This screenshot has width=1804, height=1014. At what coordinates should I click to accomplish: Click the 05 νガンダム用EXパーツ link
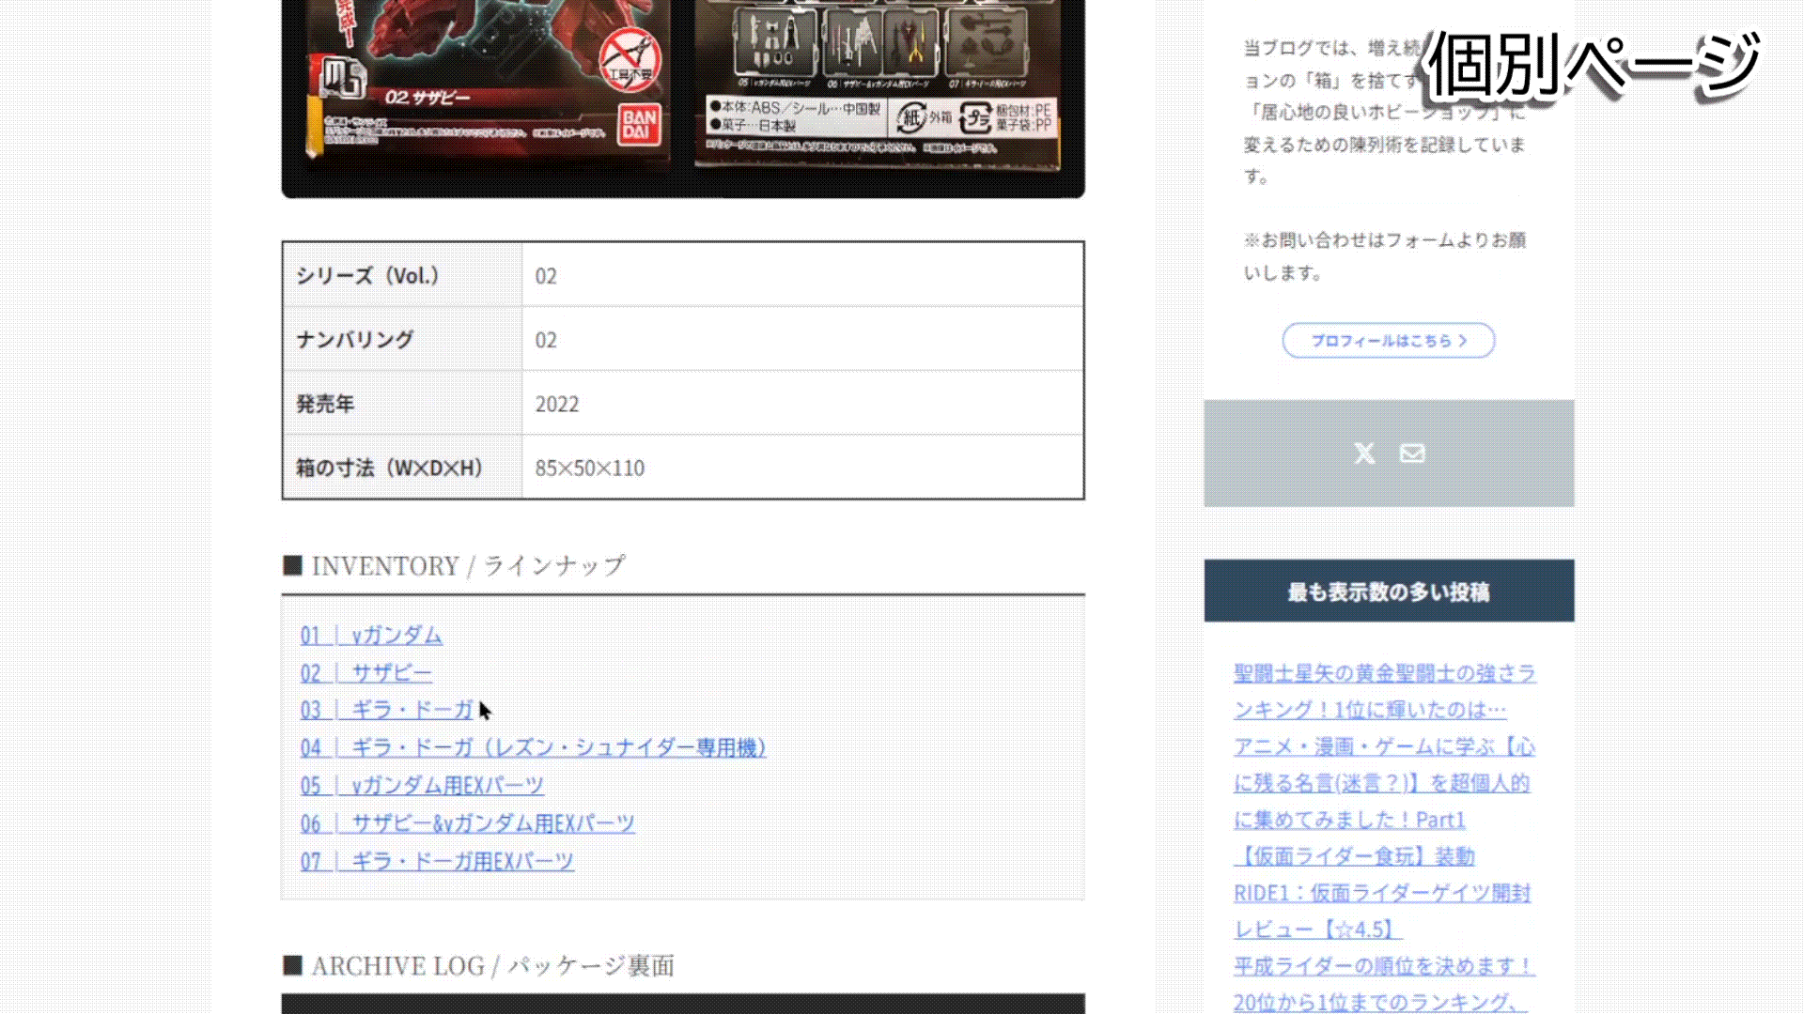[423, 786]
